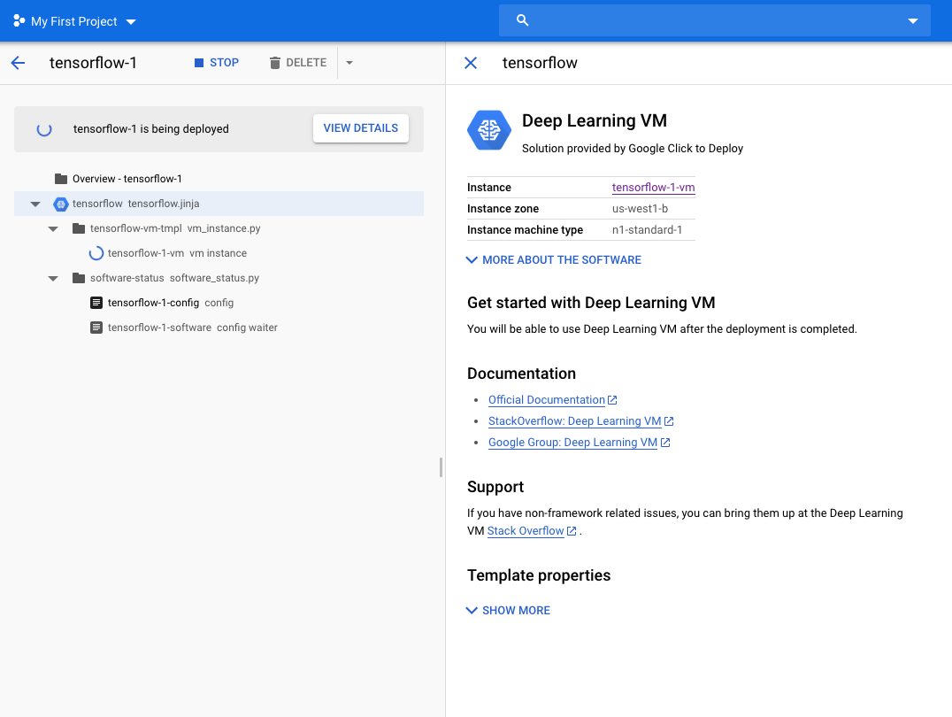The image size is (952, 717).
Task: Select Overview - tensorflow-1 tree row
Action: tap(219, 179)
